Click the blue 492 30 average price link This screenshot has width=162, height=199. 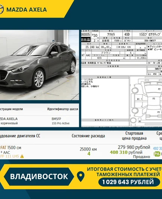pos(157,148)
